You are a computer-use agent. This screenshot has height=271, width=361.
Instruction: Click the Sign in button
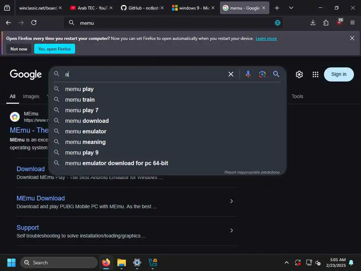339,74
